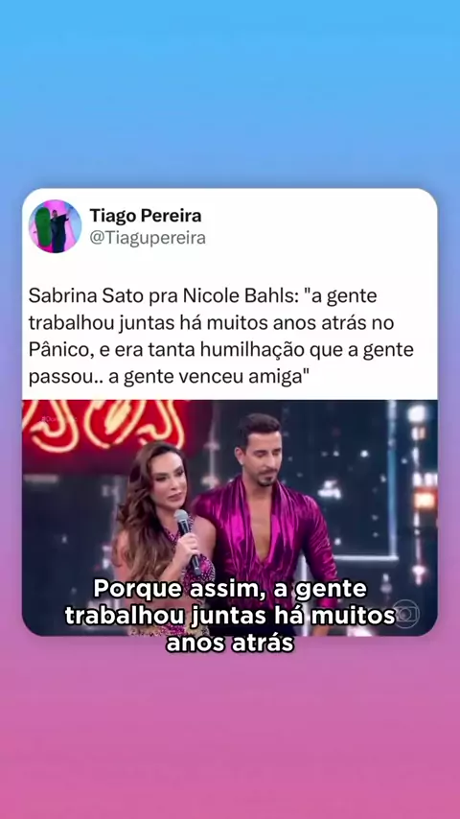Image resolution: width=460 pixels, height=819 pixels.
Task: Open the Tiago Pereira display name
Action: pyautogui.click(x=145, y=215)
